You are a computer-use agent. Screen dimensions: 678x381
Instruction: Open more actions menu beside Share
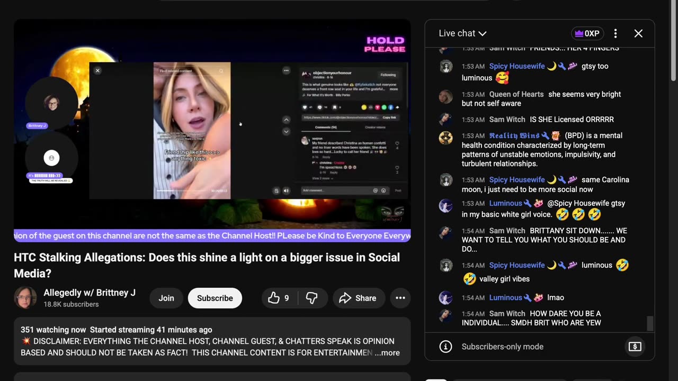pyautogui.click(x=400, y=298)
